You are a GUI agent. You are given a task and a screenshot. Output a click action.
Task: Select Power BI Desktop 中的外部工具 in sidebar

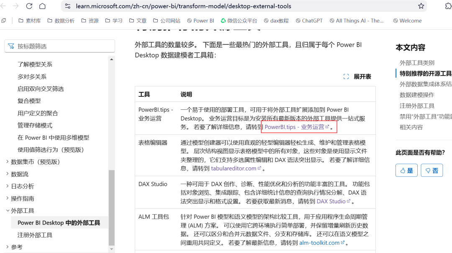[x=59, y=223]
